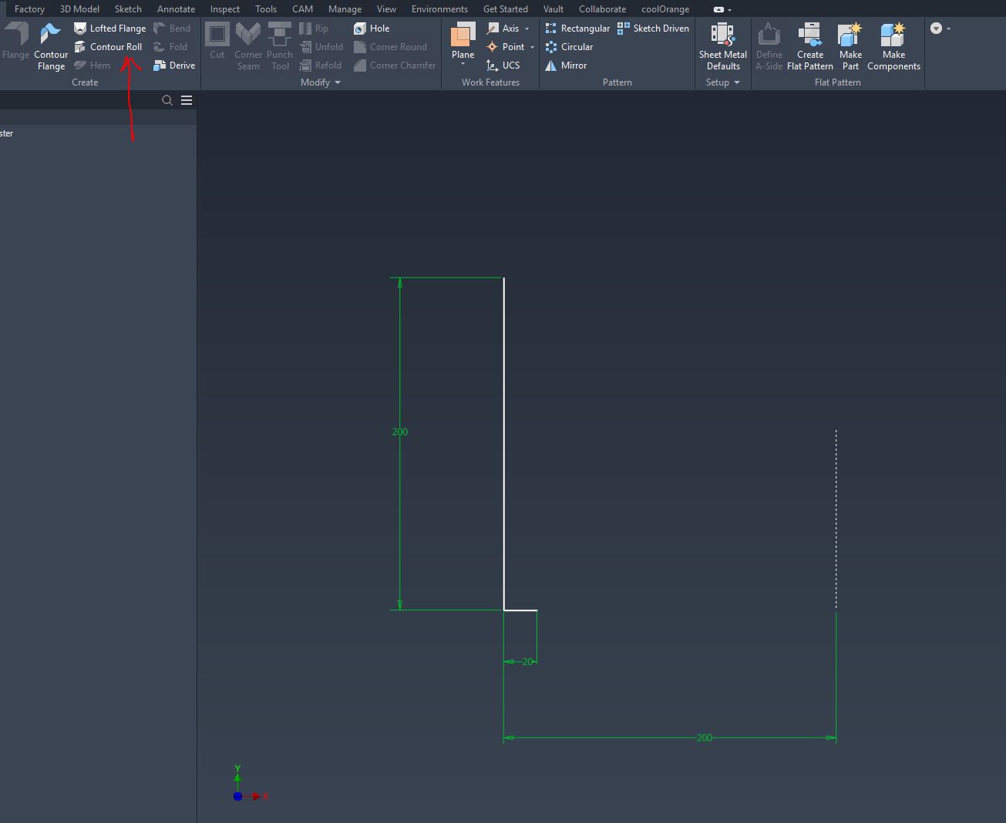The height and width of the screenshot is (823, 1006).
Task: Open the View tab
Action: (386, 9)
